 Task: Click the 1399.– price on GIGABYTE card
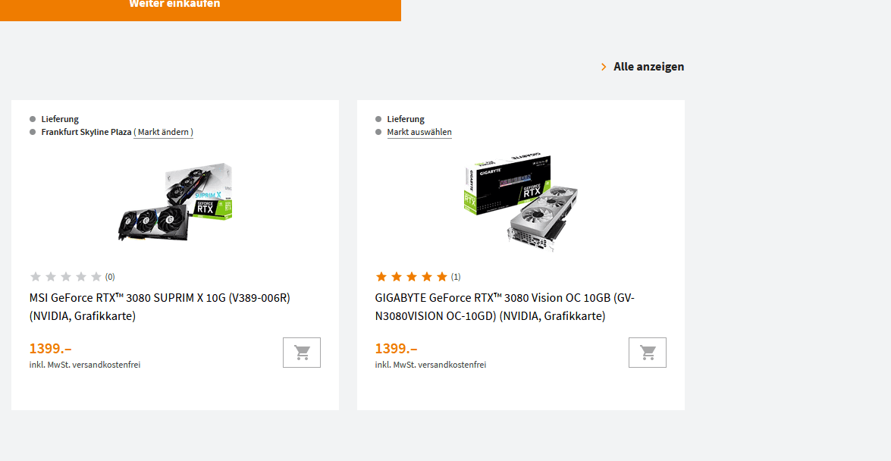pyautogui.click(x=396, y=348)
